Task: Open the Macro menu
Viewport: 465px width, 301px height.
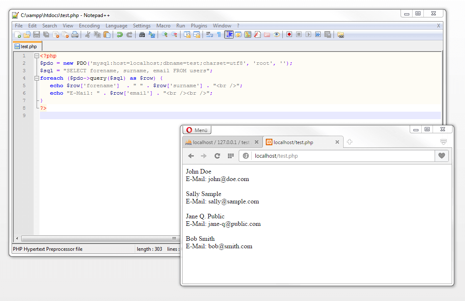Action: click(163, 26)
